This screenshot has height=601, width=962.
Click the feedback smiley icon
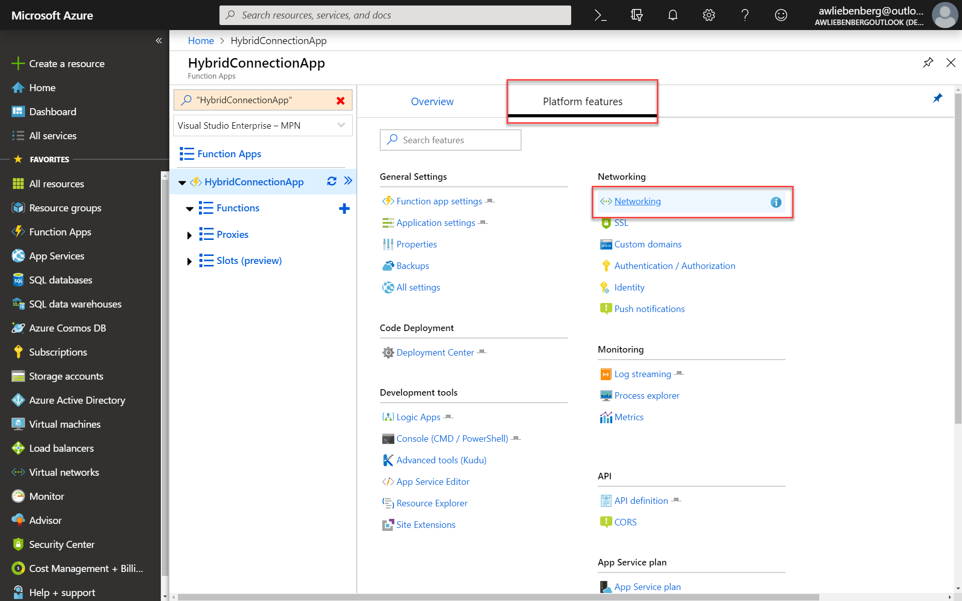tap(781, 15)
